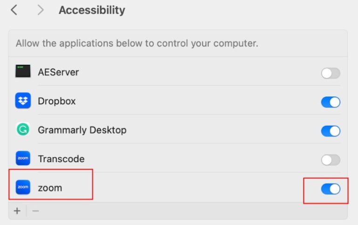358x225 pixels.
Task: Click the AEServer terminal icon
Action: tap(23, 72)
